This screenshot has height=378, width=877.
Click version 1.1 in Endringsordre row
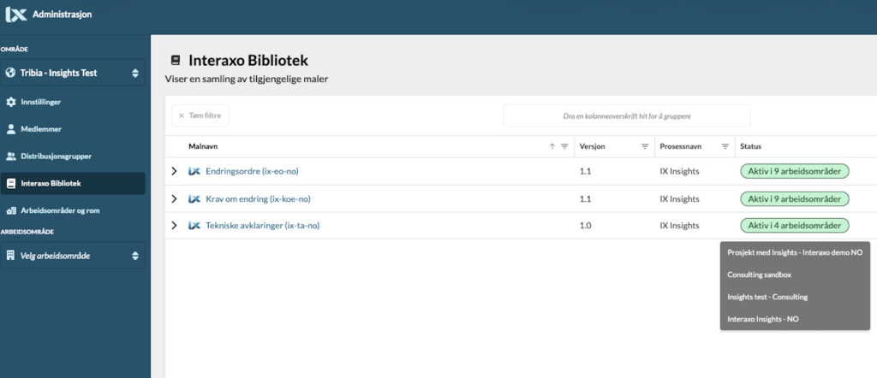click(585, 171)
